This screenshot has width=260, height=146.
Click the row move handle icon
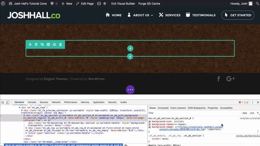(30, 44)
